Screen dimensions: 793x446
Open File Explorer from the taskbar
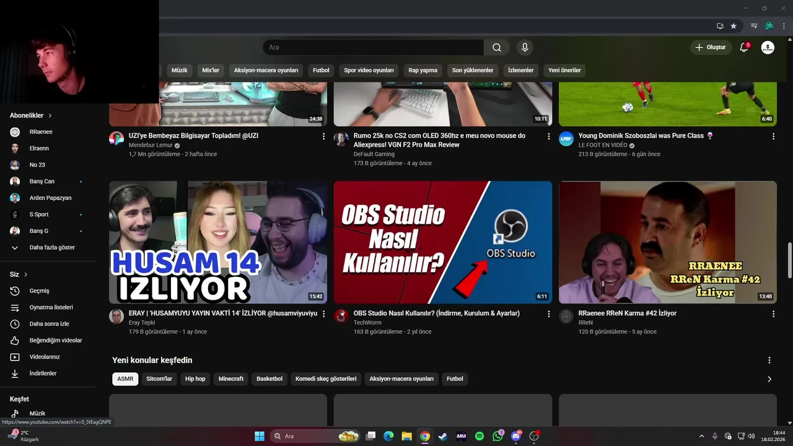(x=406, y=436)
